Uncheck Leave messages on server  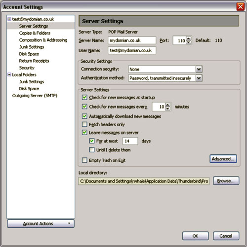point(84,132)
